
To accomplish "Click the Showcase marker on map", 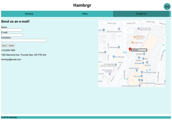I will pyautogui.click(x=142, y=76).
